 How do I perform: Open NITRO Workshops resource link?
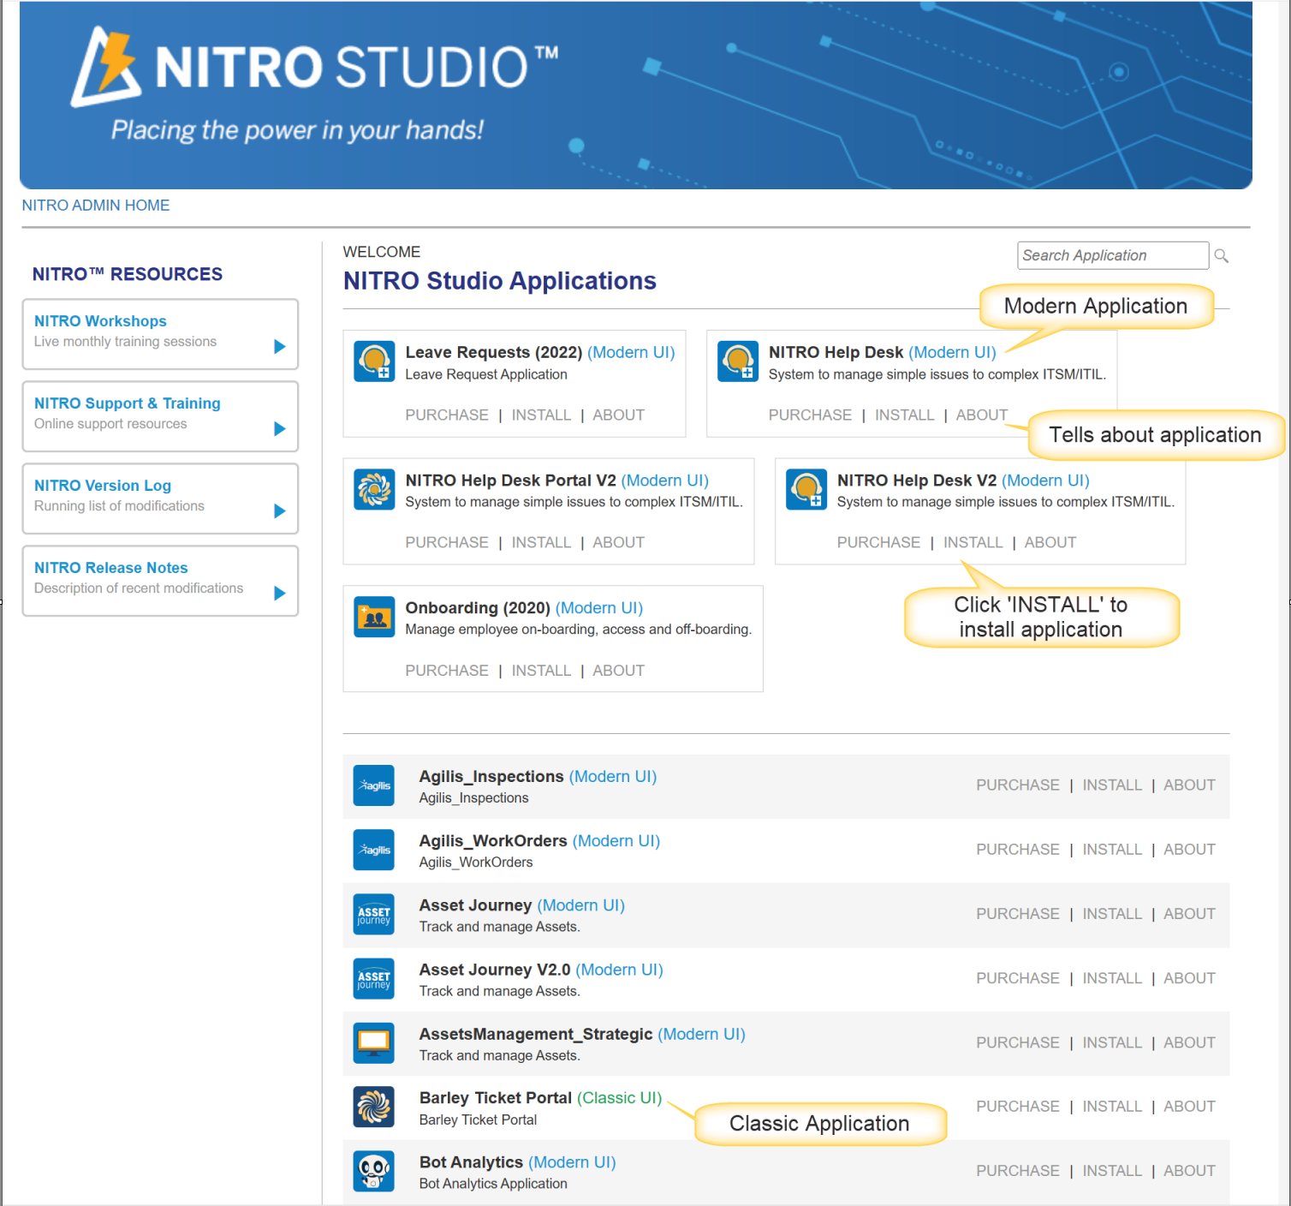pyautogui.click(x=100, y=321)
